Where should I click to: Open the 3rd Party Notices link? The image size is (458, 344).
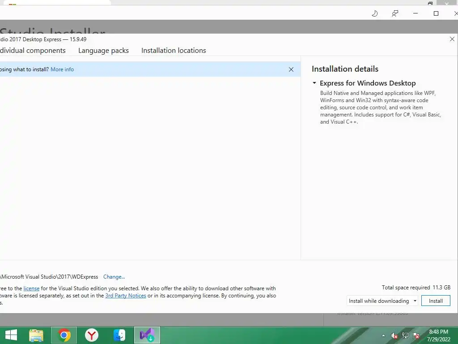[x=126, y=296]
